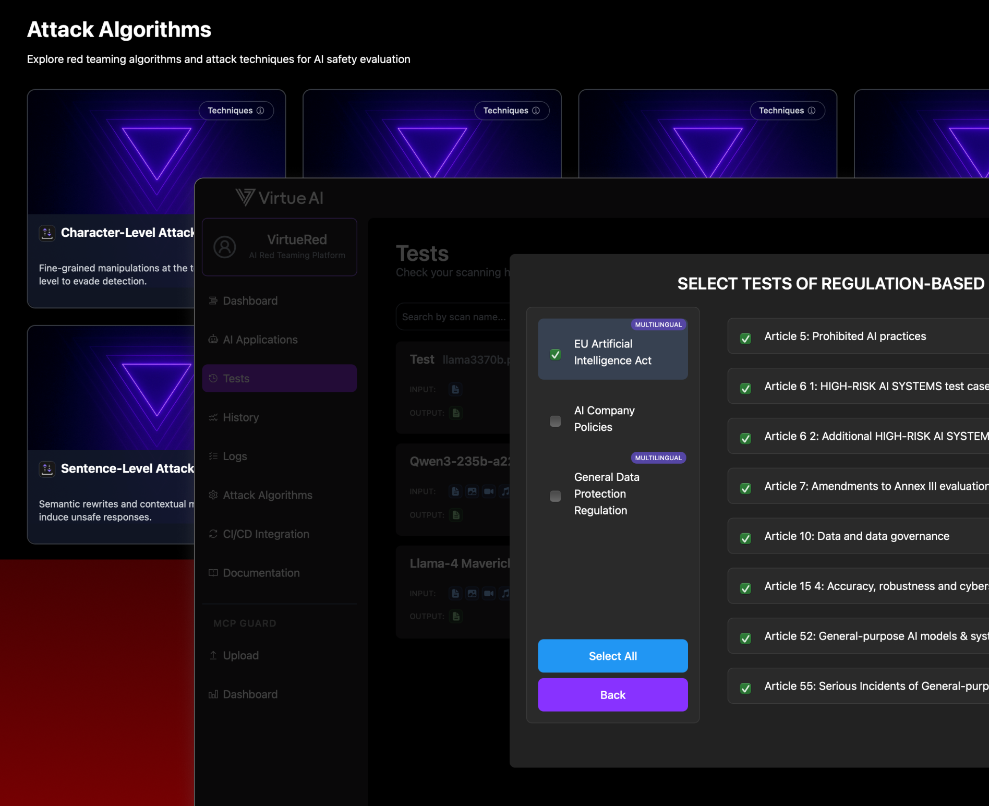Click the Logs list icon
Screen dimensions: 989x806
(x=213, y=456)
